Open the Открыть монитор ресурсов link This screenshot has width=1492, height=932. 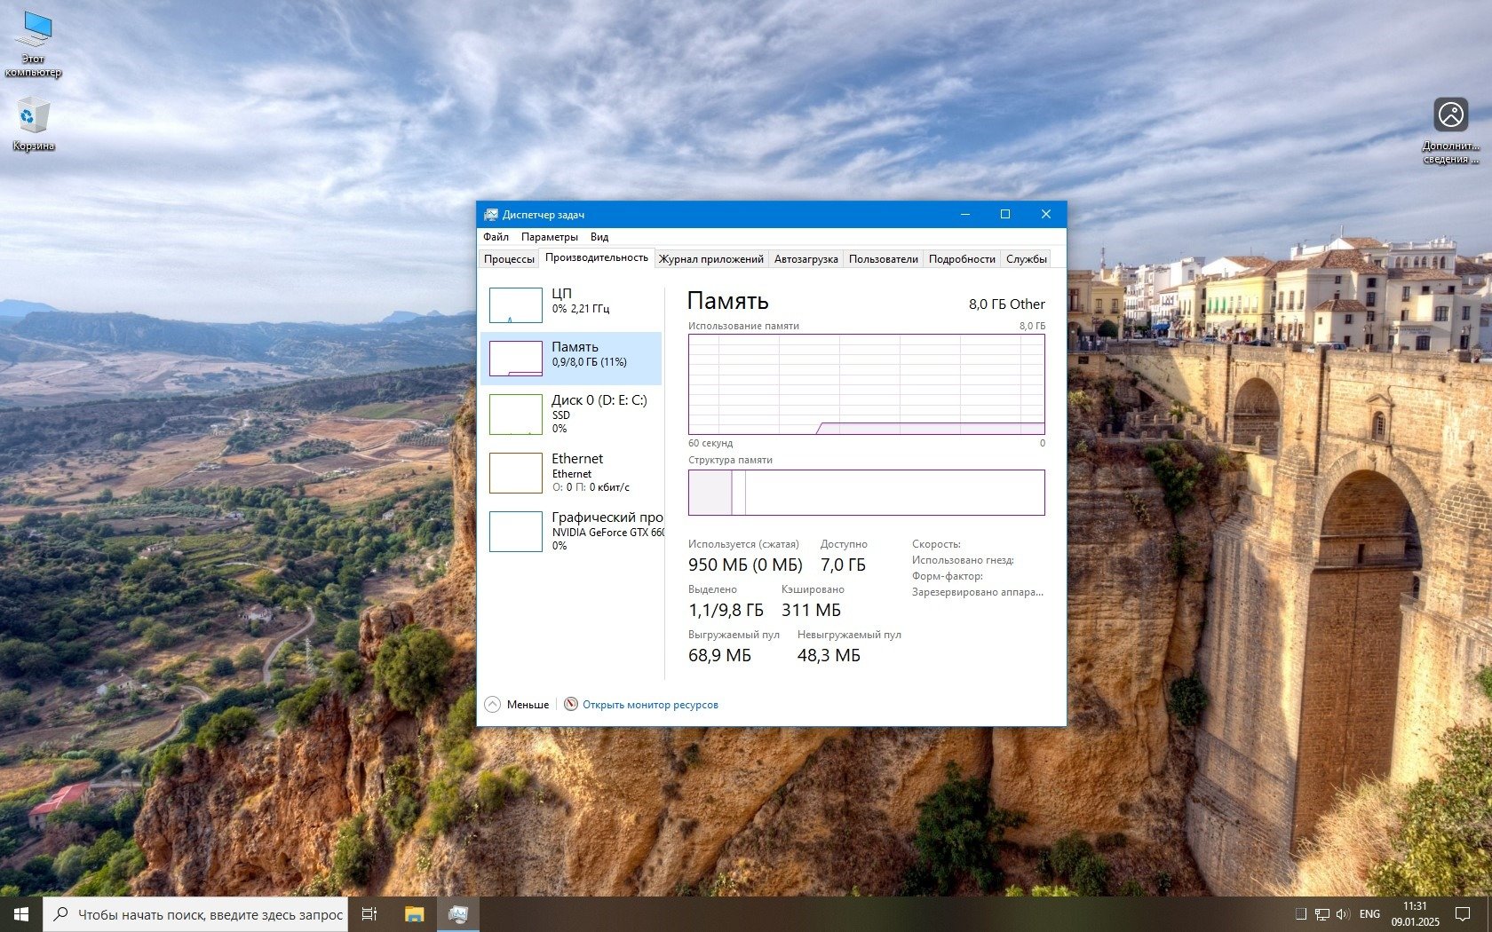pyautogui.click(x=650, y=705)
